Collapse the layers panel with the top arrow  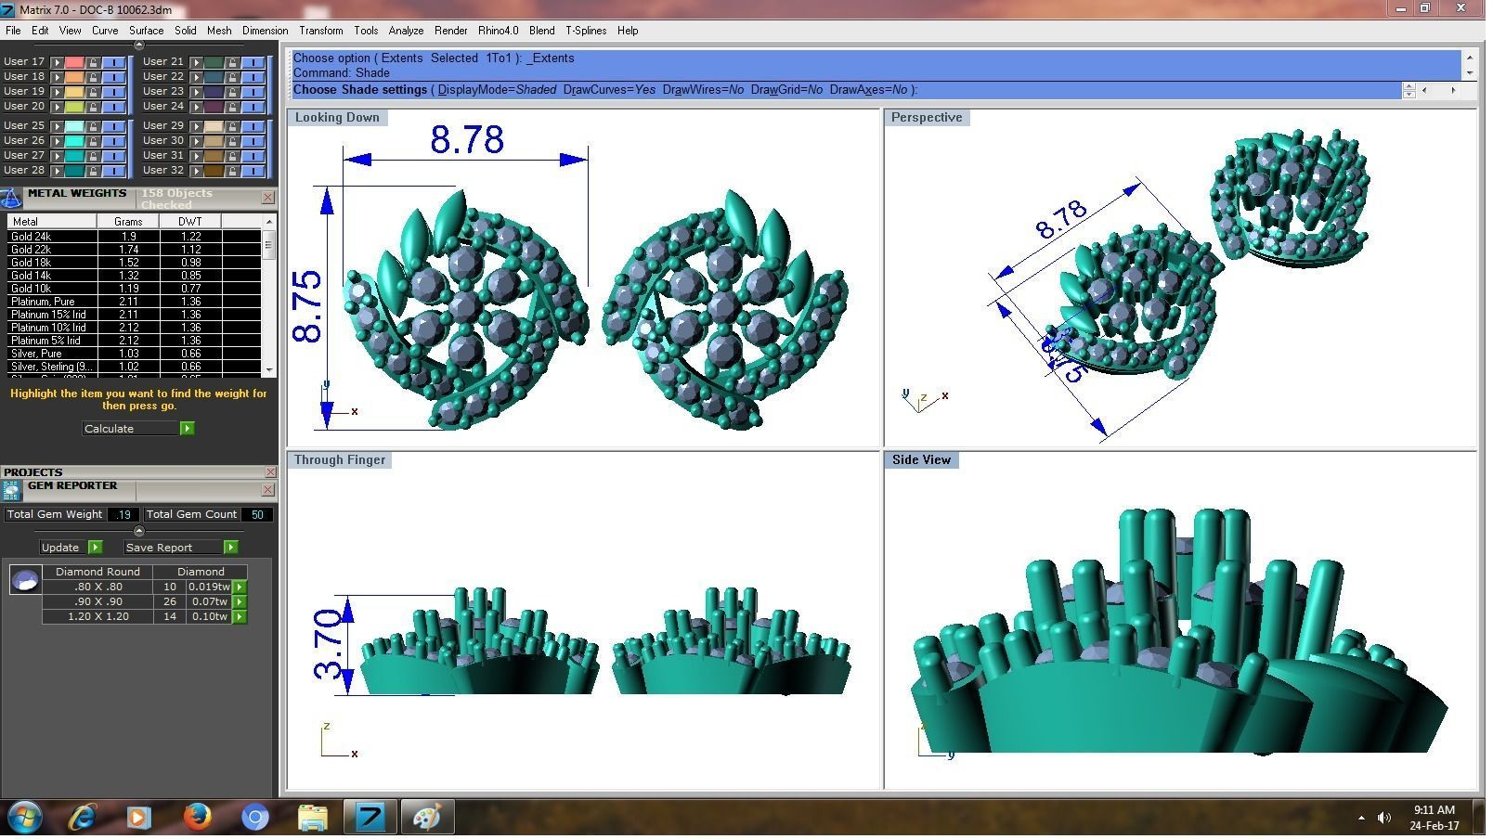(139, 45)
